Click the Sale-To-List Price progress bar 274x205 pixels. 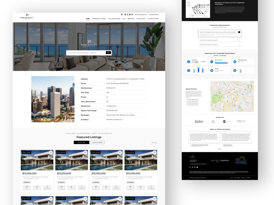click(222, 63)
